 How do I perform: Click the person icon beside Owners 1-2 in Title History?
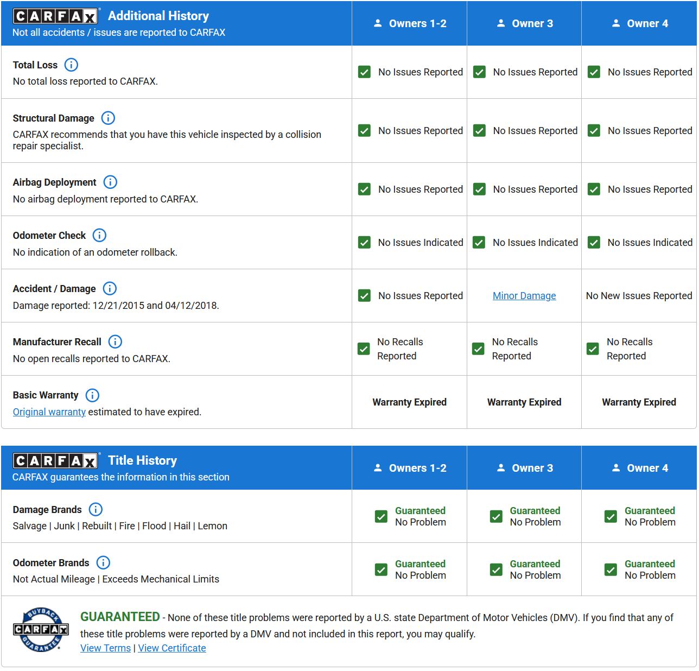pyautogui.click(x=378, y=468)
